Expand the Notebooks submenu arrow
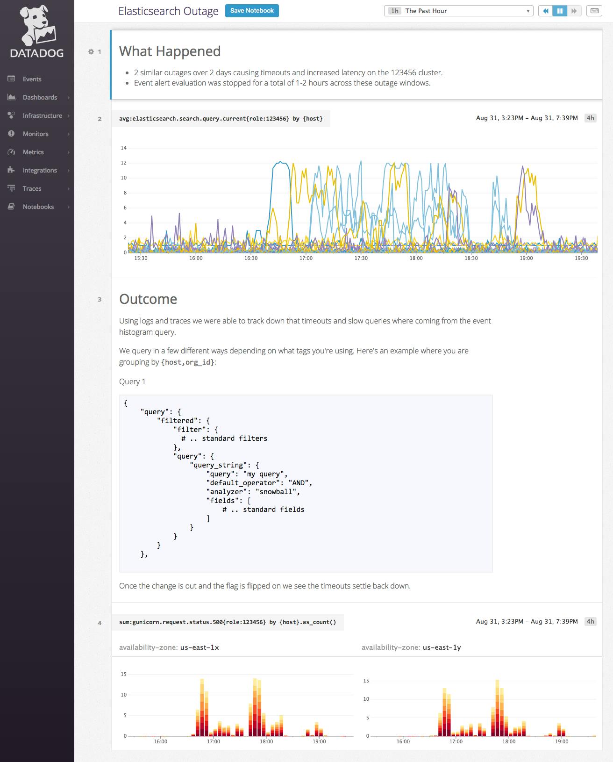Image resolution: width=613 pixels, height=762 pixels. pos(68,207)
